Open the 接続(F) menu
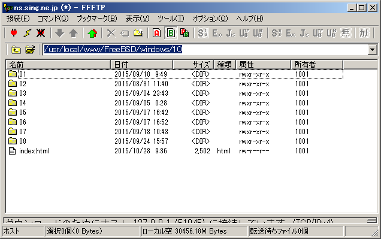 coord(18,19)
